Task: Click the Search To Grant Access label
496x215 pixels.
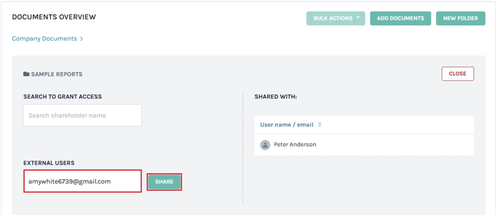Action: click(62, 97)
